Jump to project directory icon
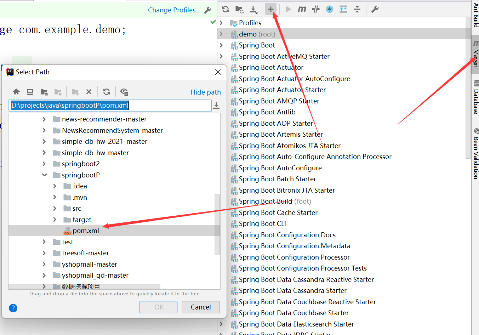This screenshot has width=479, height=335. pos(44,92)
